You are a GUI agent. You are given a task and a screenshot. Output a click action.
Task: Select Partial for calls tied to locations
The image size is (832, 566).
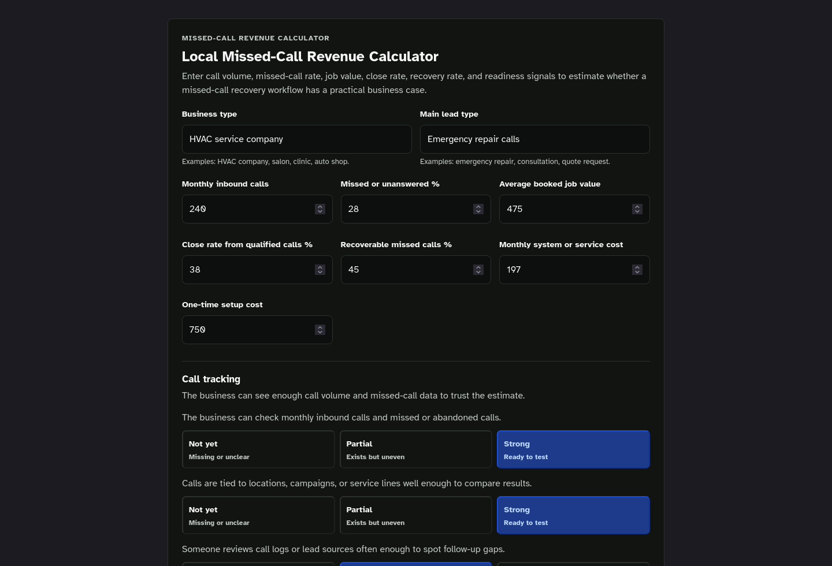tap(416, 515)
